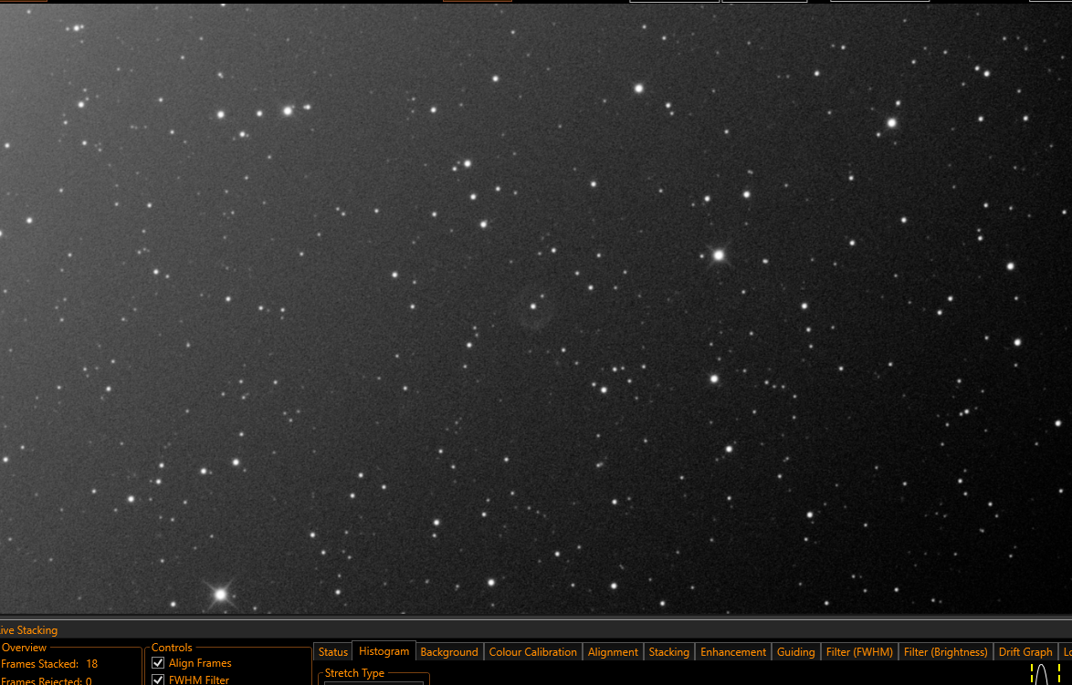Select the Guiding tab
This screenshot has height=685, width=1072.
tap(796, 652)
